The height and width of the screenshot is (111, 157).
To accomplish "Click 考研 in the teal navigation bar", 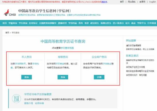I will pos(87,23).
